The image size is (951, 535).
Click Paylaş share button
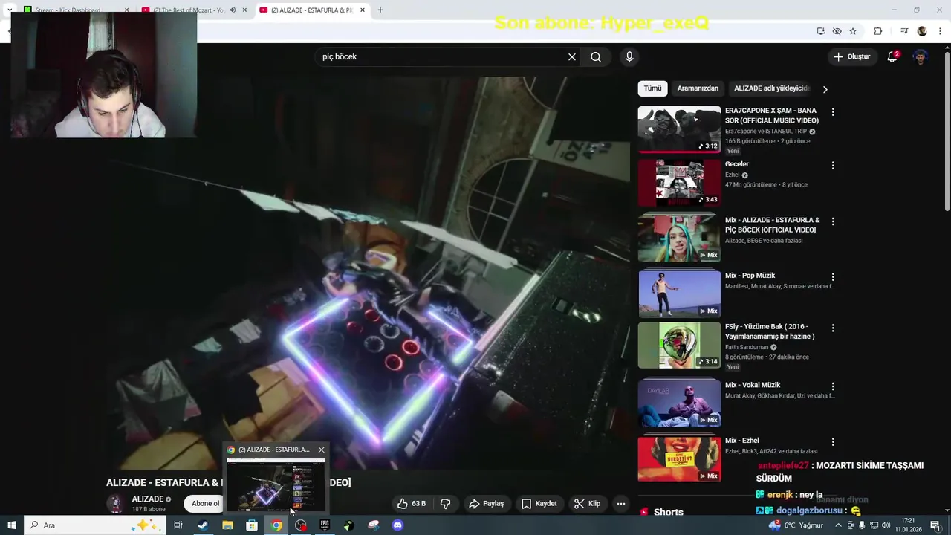point(486,504)
